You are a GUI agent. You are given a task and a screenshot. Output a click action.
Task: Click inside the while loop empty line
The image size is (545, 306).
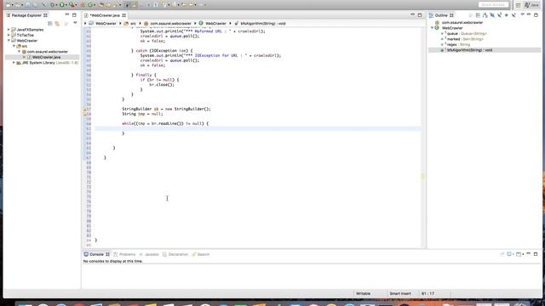coord(258,128)
